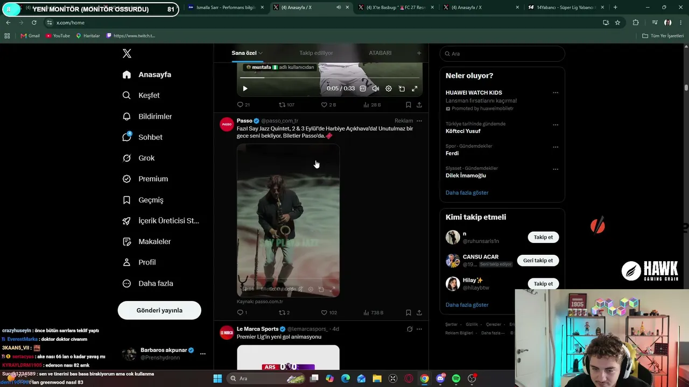Open Chrome extensions puzzle icon
The image size is (689, 387).
tap(636, 23)
